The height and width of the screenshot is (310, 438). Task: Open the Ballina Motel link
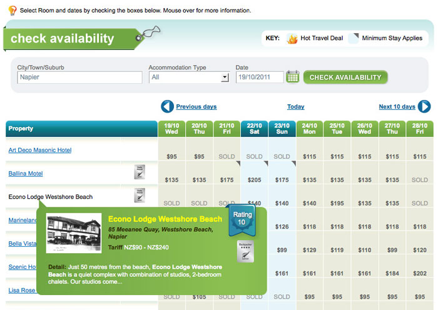click(x=26, y=174)
